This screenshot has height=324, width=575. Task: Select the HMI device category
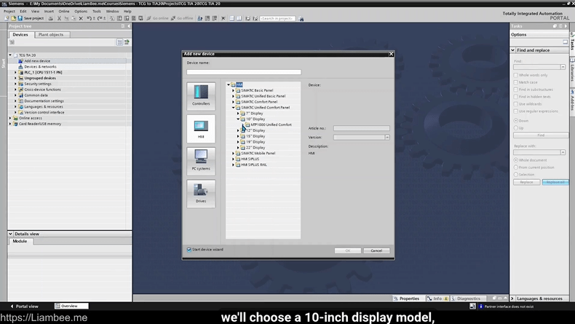click(x=201, y=128)
